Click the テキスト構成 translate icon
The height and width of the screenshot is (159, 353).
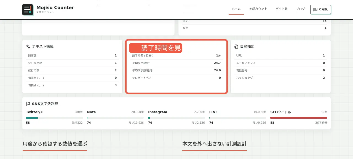(28, 47)
